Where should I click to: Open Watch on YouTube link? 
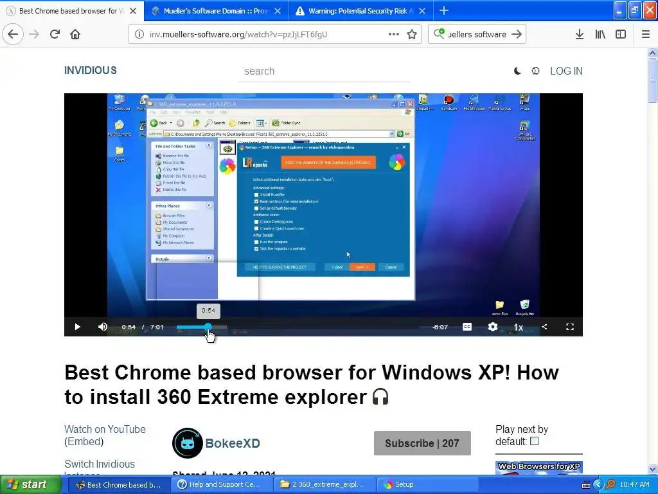click(x=105, y=429)
